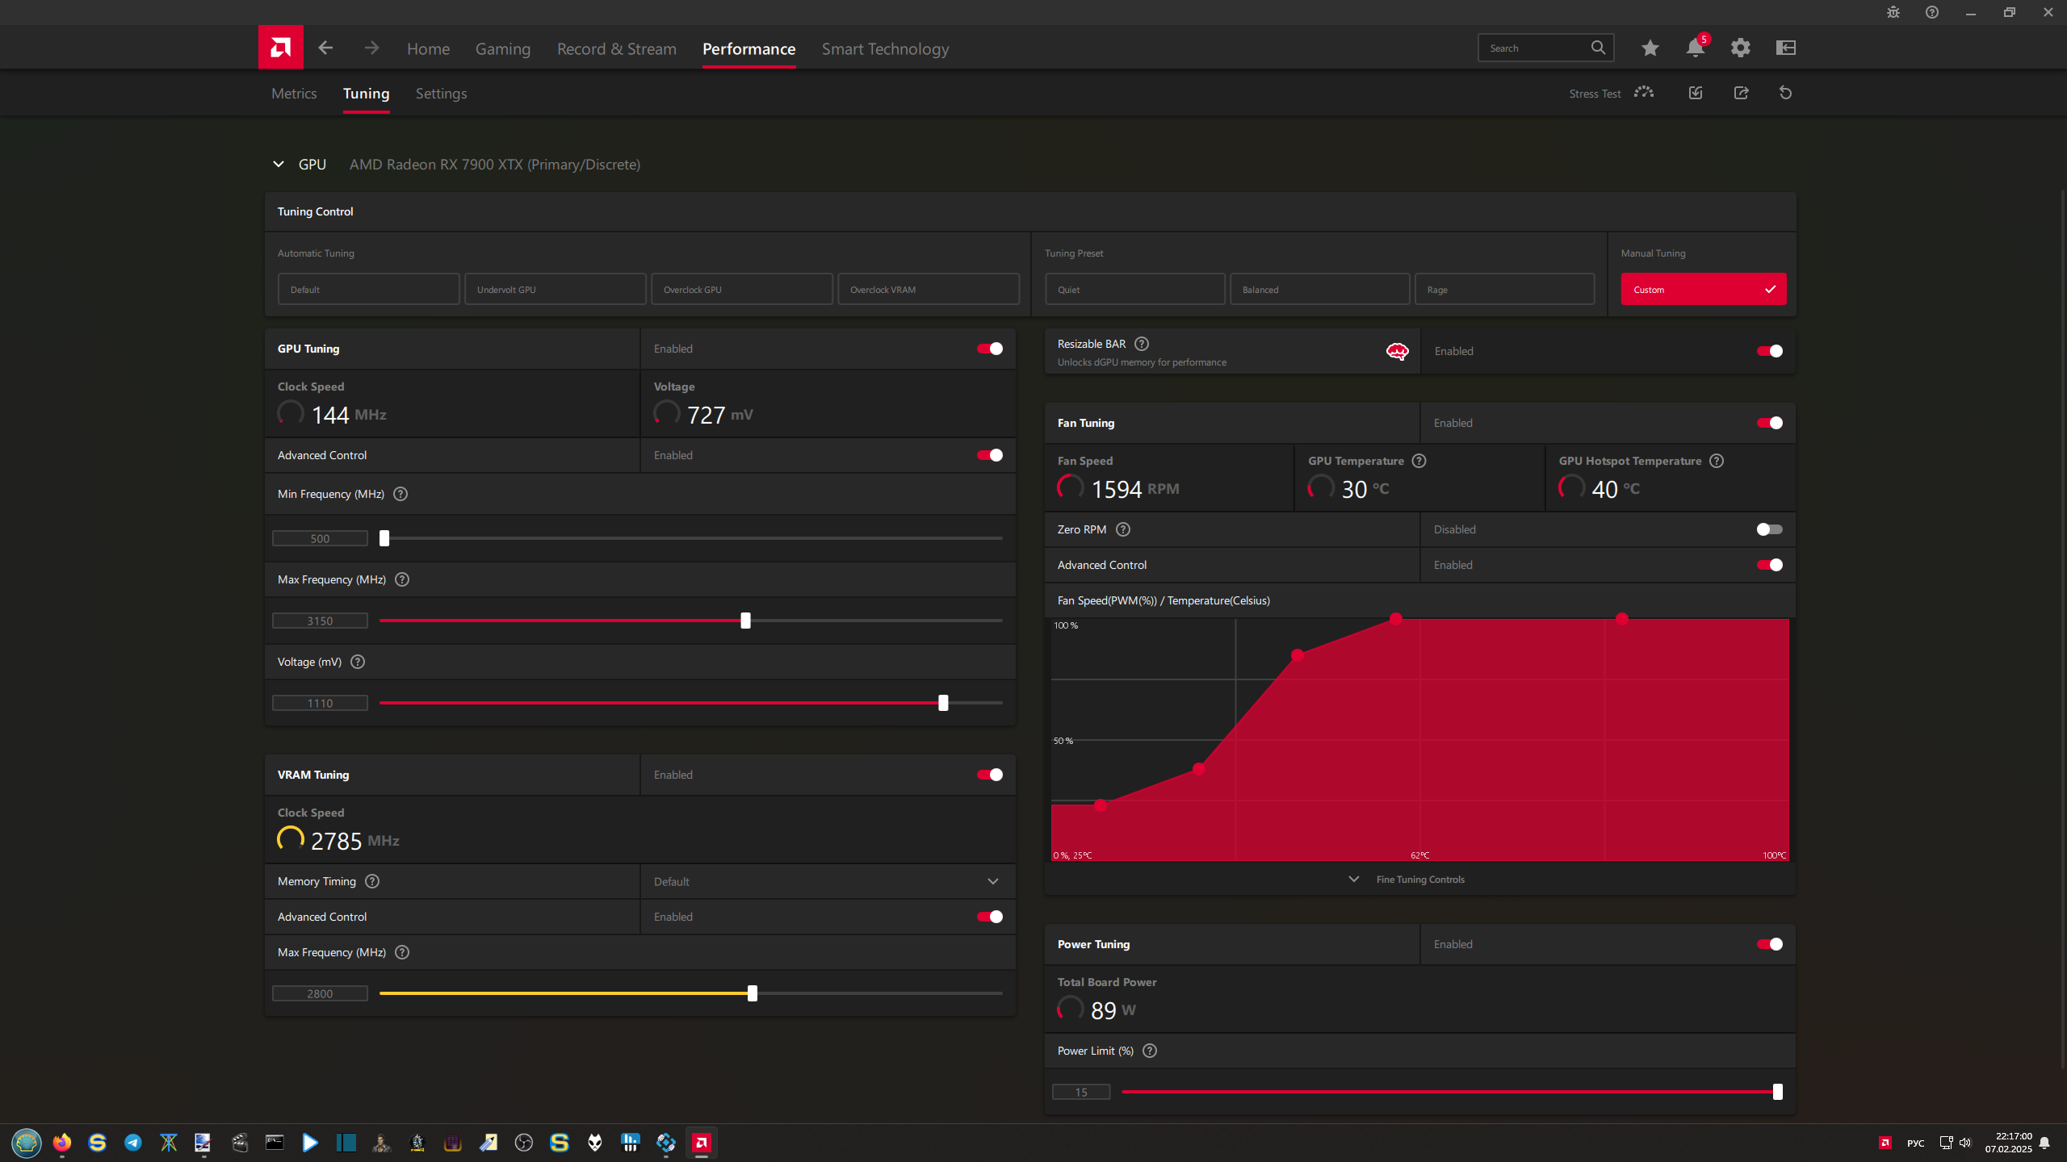Screen dimensions: 2067x1162
Task: Click the reset tuning profile icon
Action: pos(1785,93)
